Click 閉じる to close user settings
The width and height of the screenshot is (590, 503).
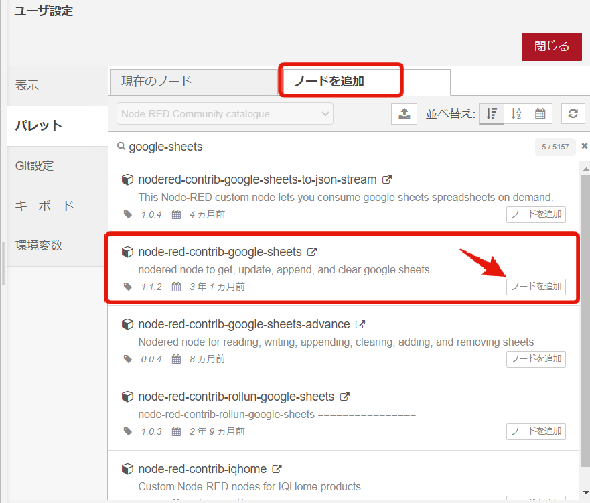coord(551,47)
